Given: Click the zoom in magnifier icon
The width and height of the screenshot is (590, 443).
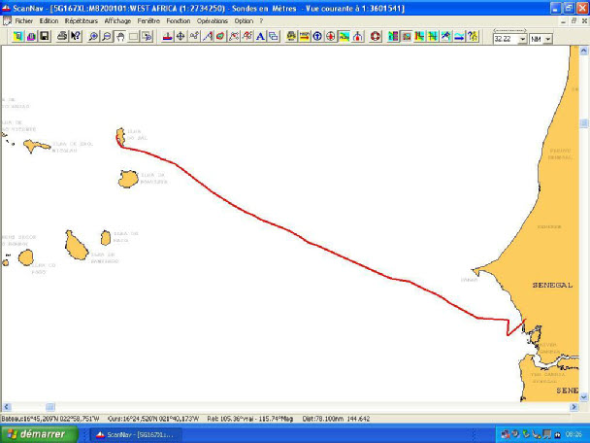Looking at the screenshot, I should tap(93, 37).
